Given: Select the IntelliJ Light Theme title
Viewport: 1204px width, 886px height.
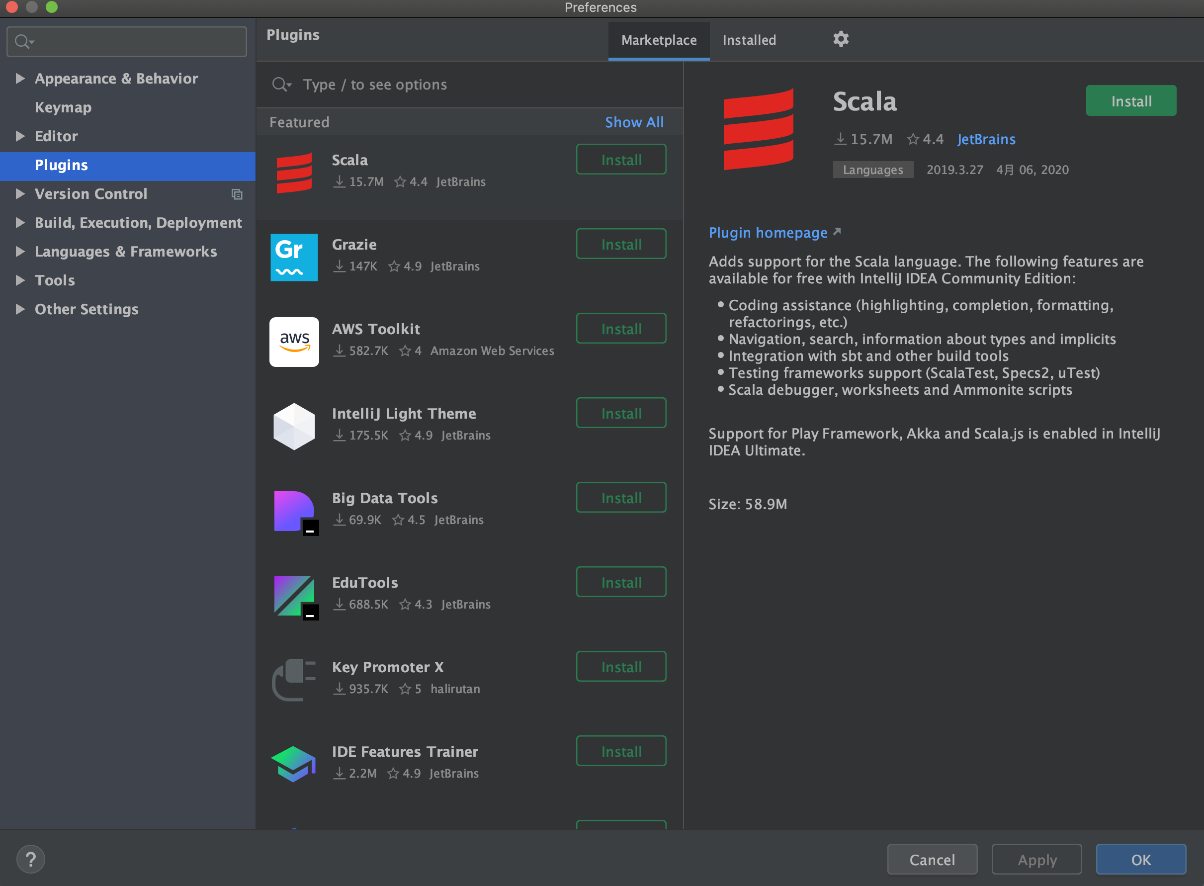Looking at the screenshot, I should pyautogui.click(x=404, y=414).
